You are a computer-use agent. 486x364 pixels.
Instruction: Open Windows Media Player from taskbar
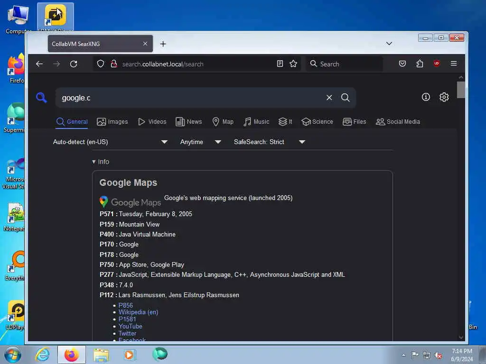tap(129, 355)
